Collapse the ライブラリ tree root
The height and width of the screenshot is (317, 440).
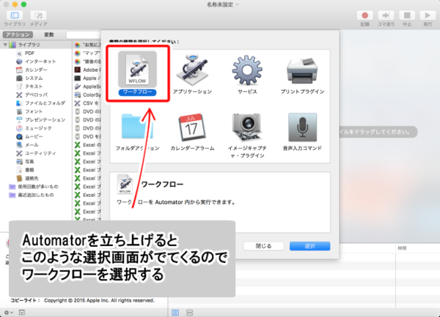click(x=5, y=45)
